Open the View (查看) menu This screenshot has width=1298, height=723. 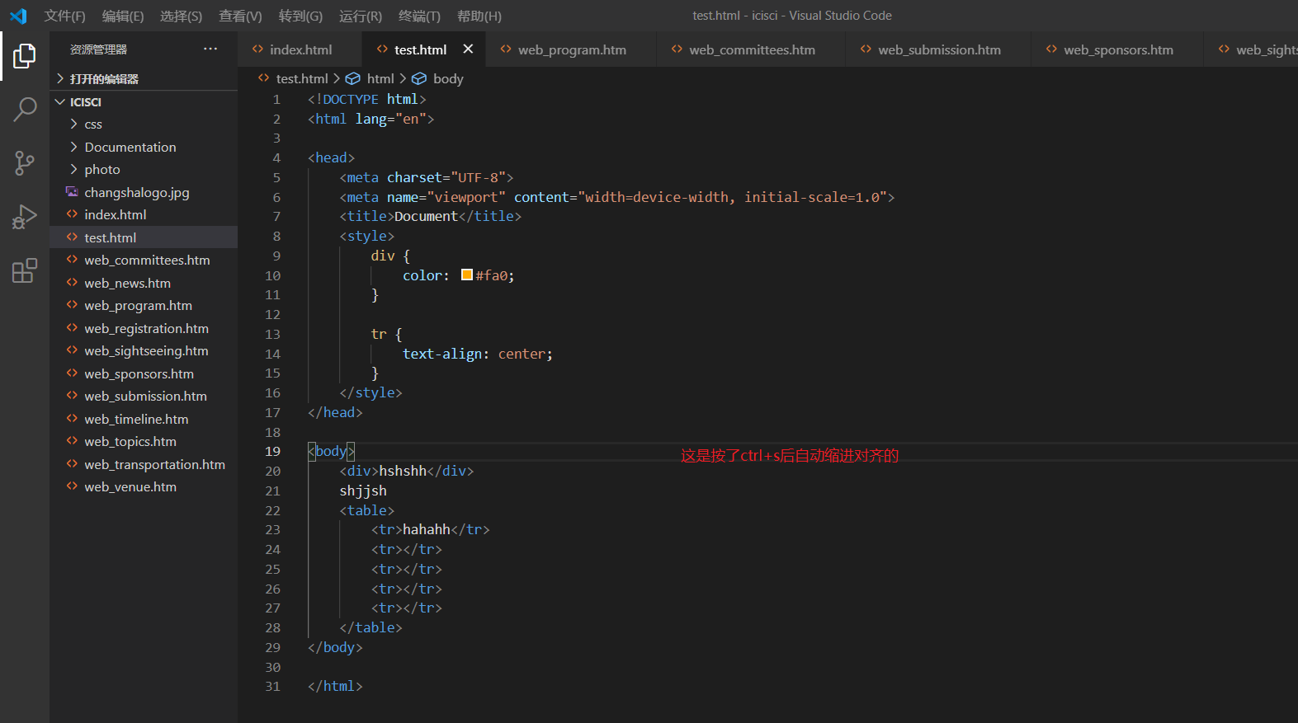pyautogui.click(x=240, y=16)
